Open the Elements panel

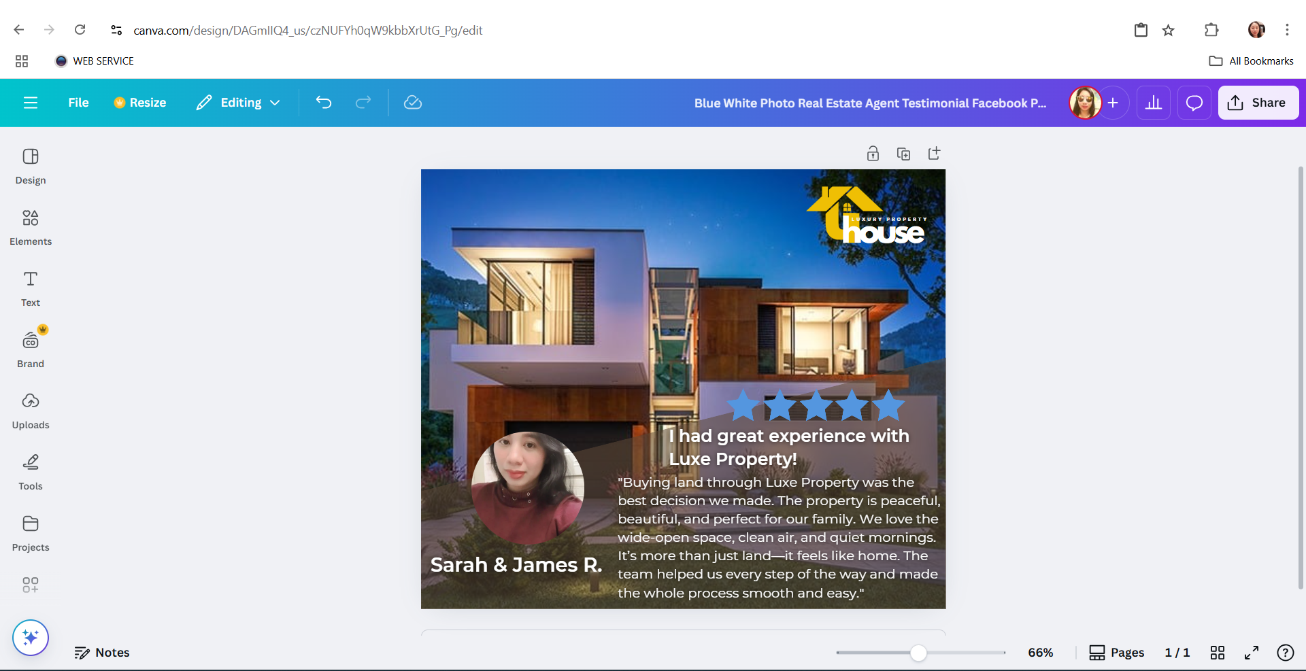pyautogui.click(x=31, y=228)
